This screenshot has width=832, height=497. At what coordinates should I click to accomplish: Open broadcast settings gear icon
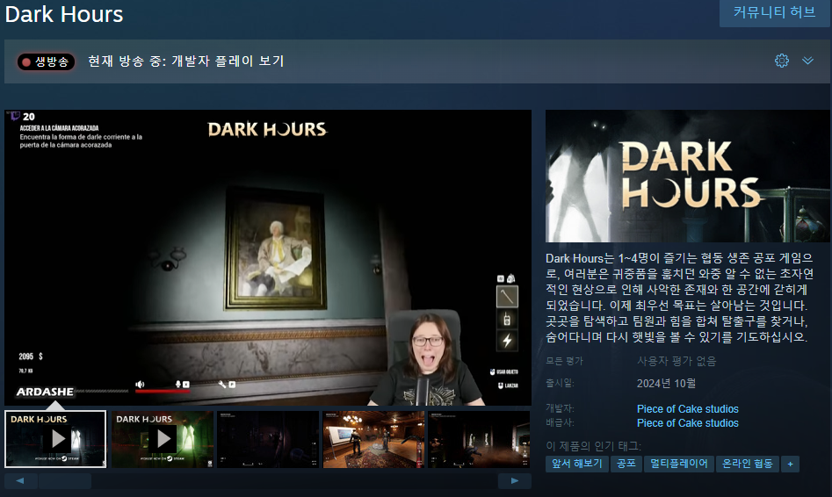pos(782,61)
